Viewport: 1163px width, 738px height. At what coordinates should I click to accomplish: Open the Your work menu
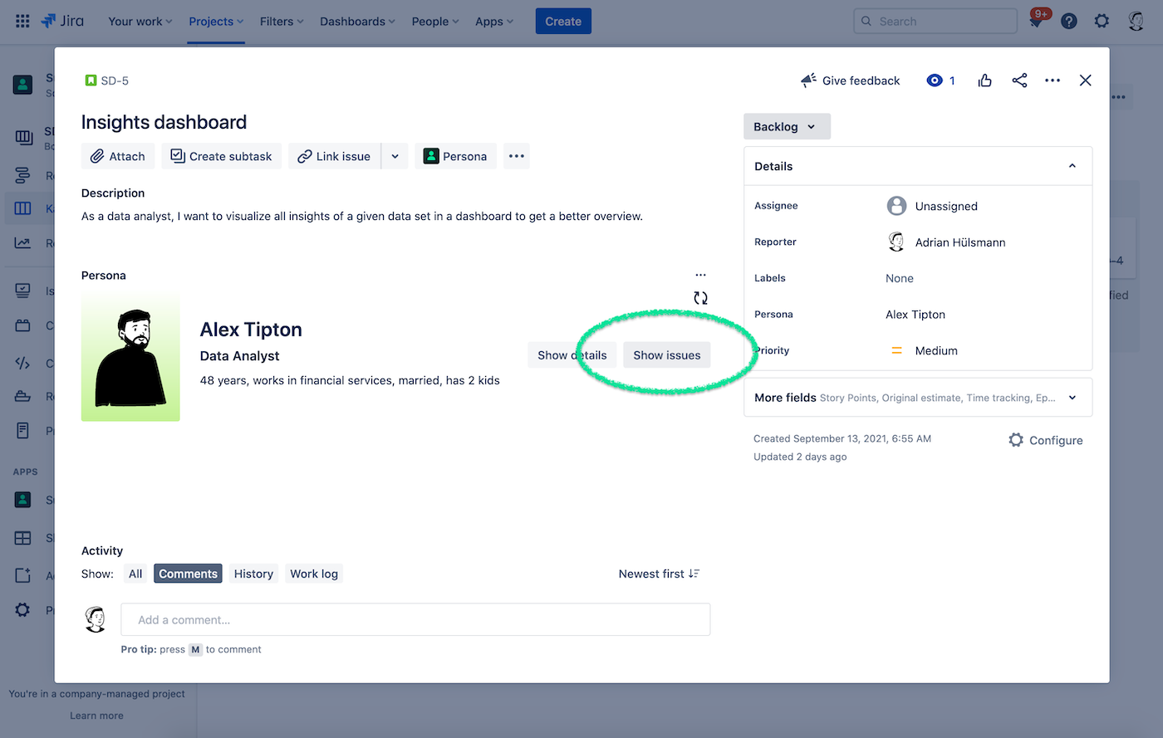(140, 22)
